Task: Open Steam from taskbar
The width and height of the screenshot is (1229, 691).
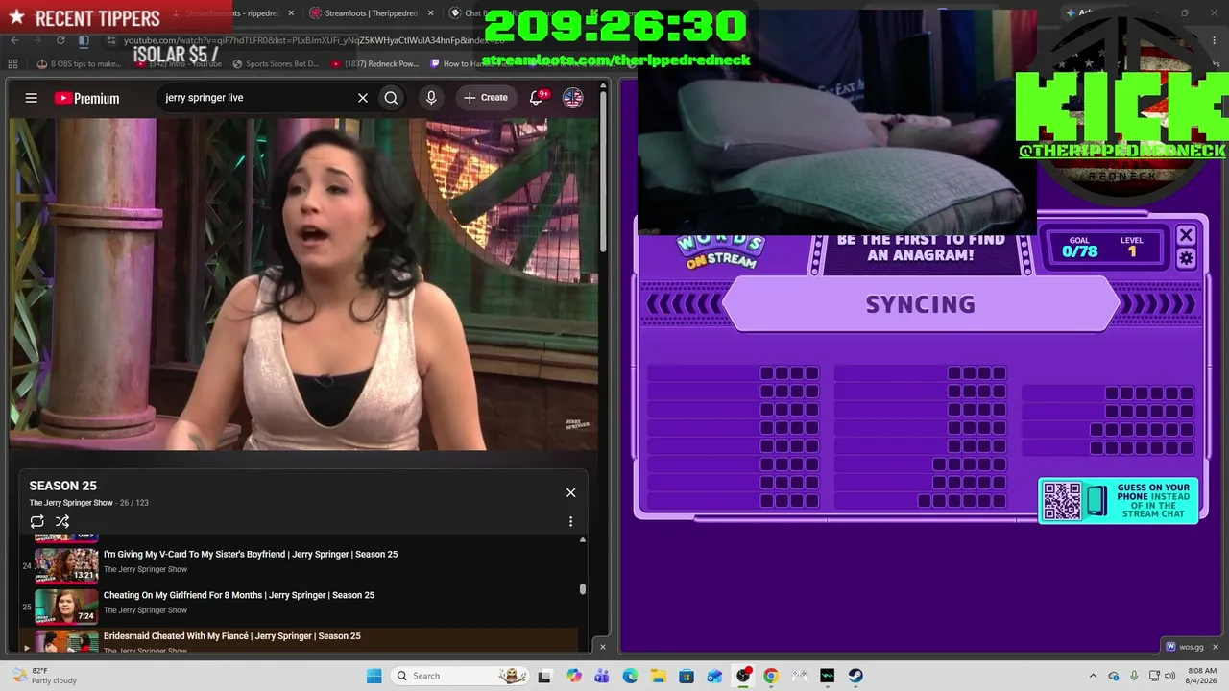Action: click(855, 676)
